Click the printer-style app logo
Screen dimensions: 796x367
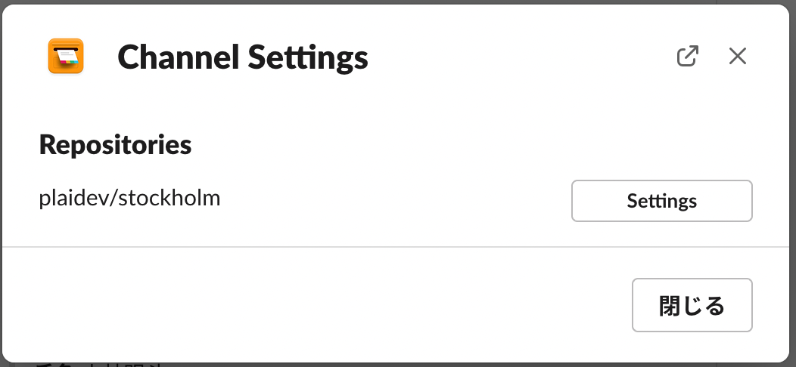click(x=65, y=57)
